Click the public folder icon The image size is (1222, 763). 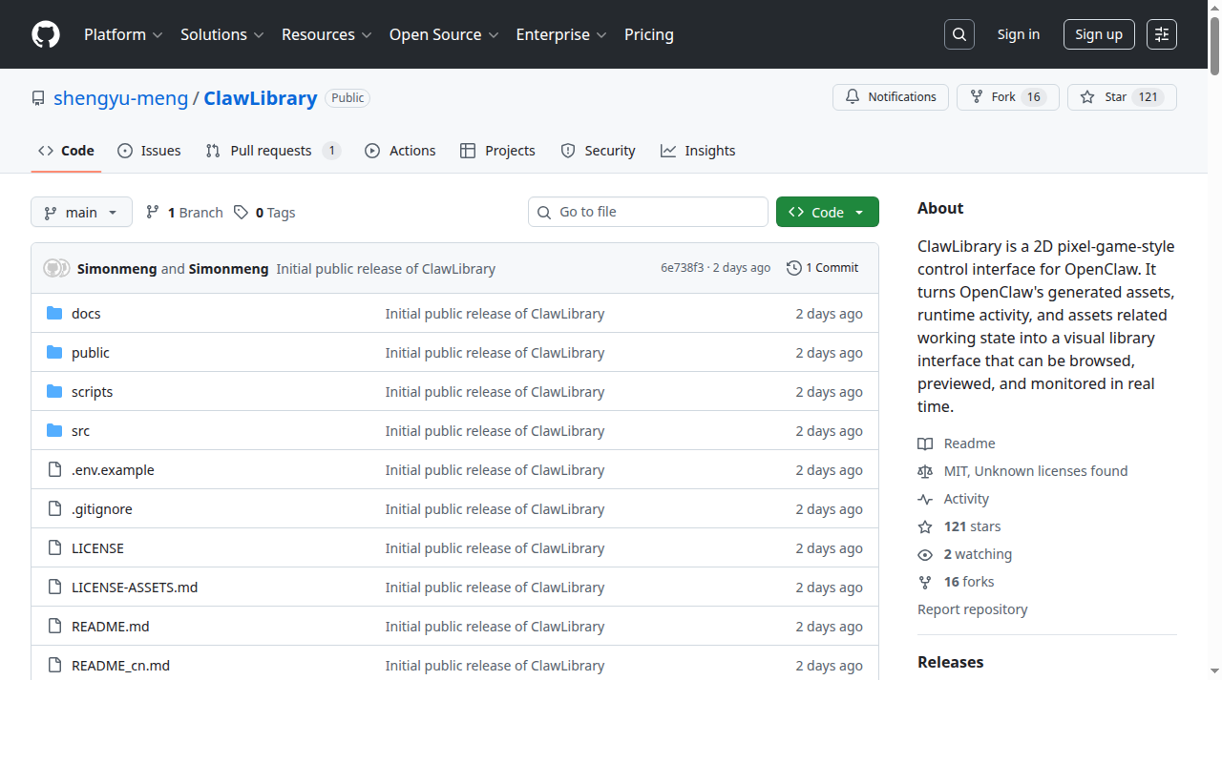click(54, 353)
